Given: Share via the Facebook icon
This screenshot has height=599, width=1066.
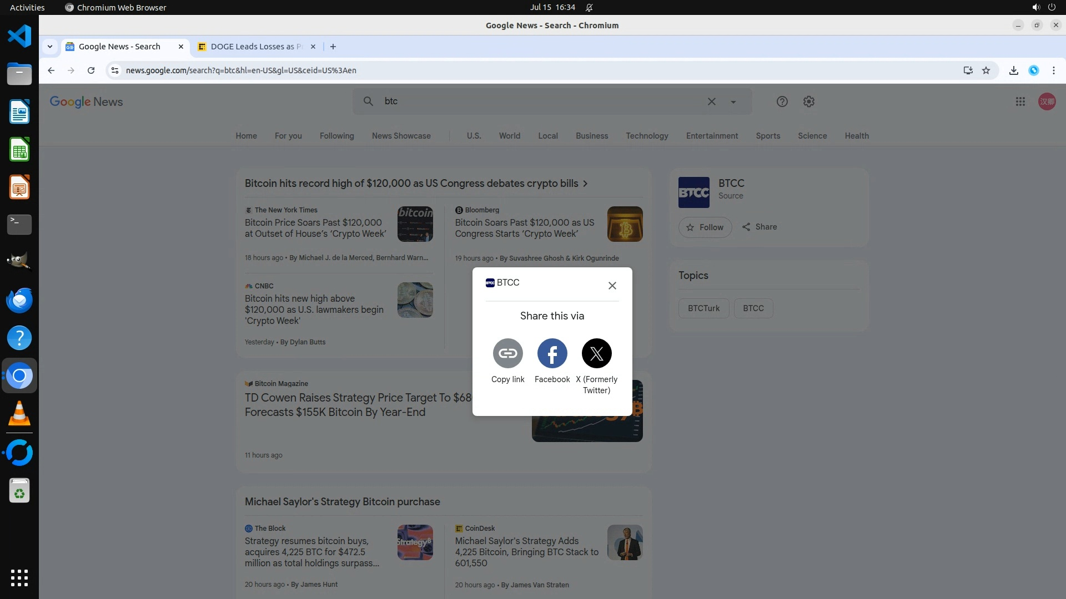Looking at the screenshot, I should point(552,353).
